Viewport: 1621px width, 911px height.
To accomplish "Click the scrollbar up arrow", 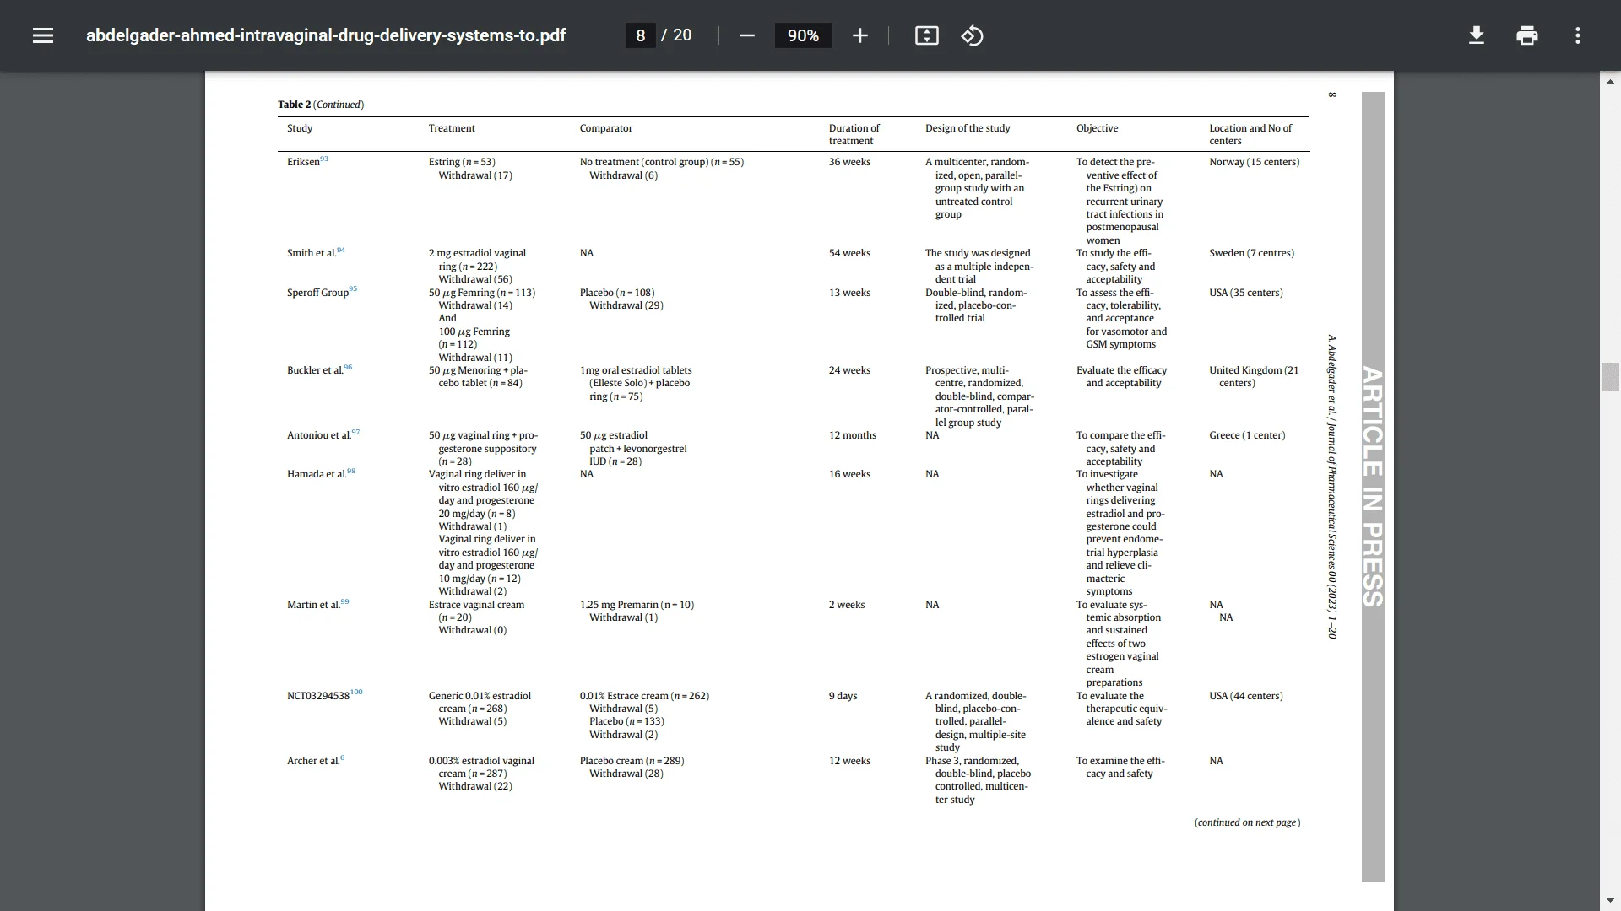I will pyautogui.click(x=1610, y=82).
